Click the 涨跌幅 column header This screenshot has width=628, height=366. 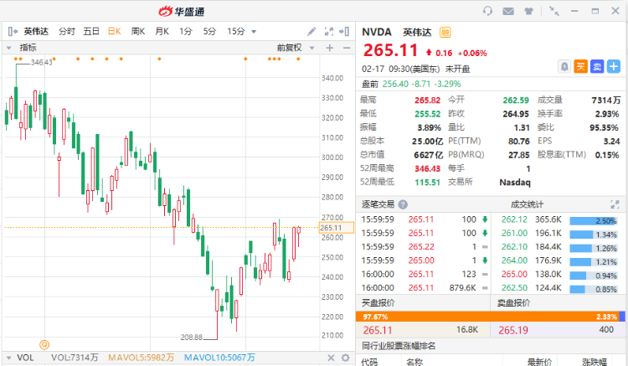pyautogui.click(x=595, y=362)
